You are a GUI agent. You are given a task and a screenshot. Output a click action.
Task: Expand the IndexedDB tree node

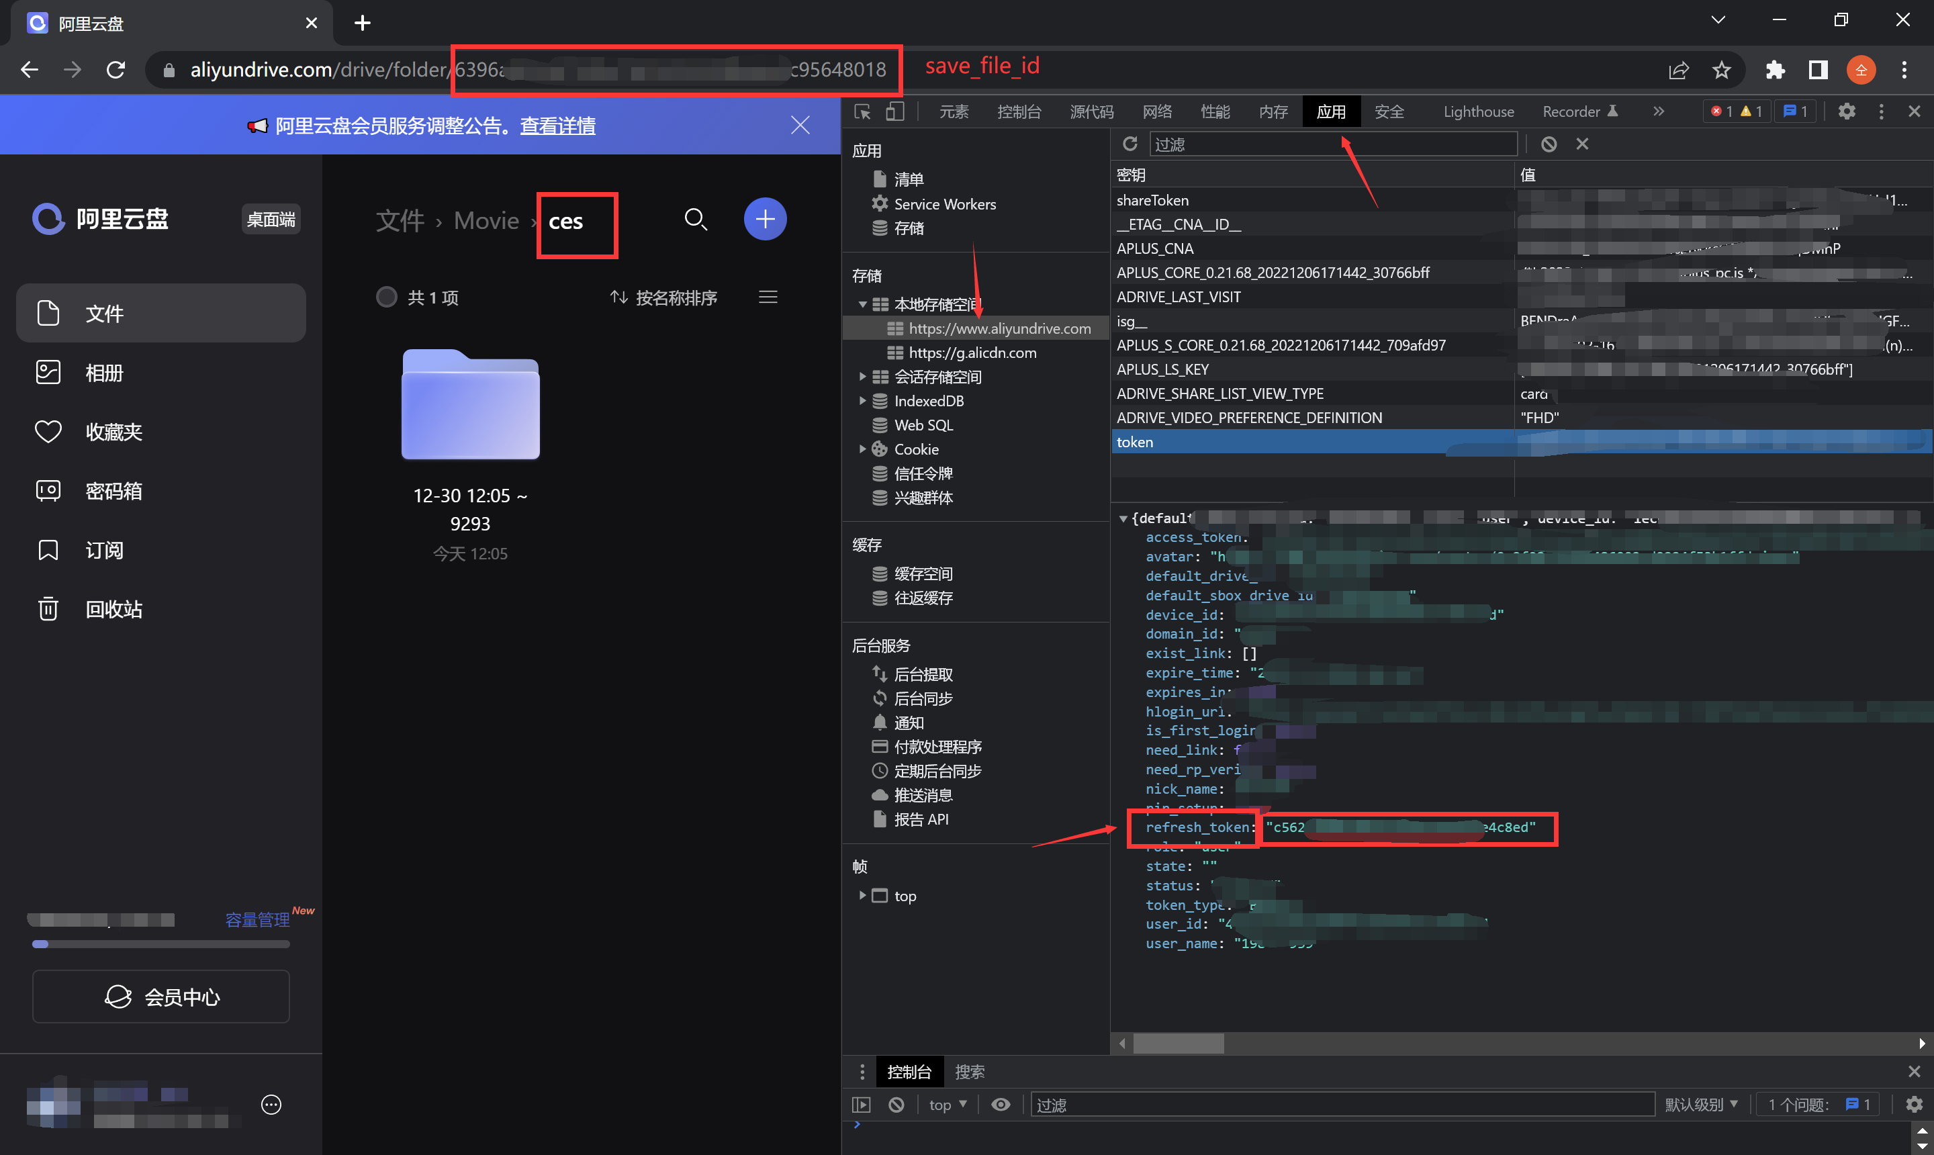[x=862, y=401]
